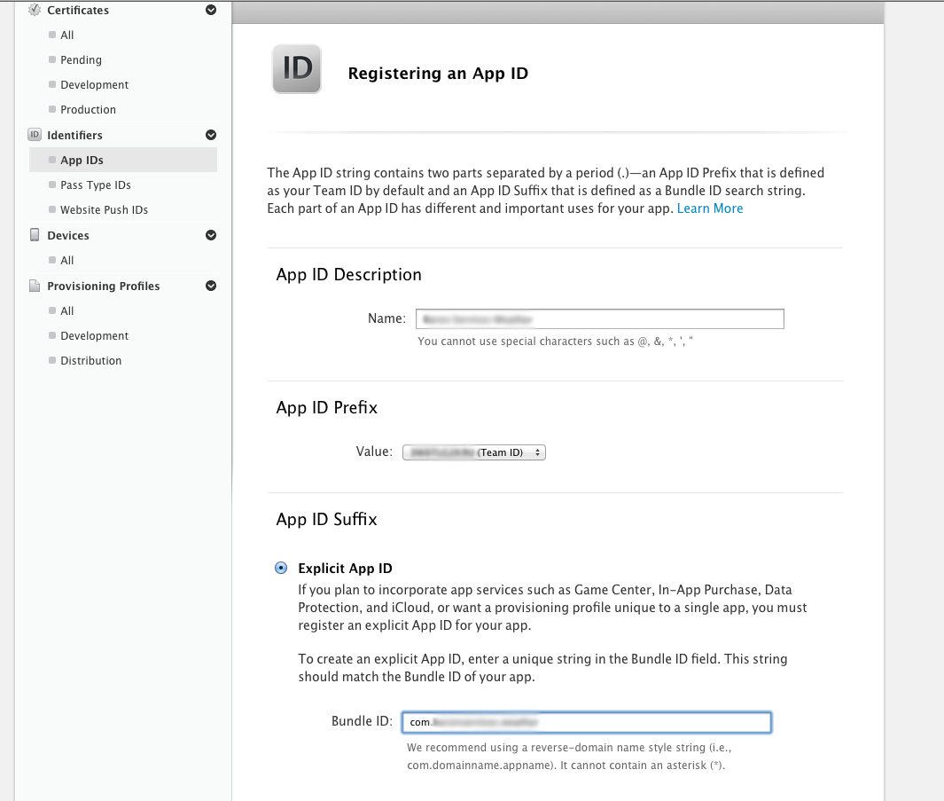The width and height of the screenshot is (944, 801).
Task: Open Distribution provisioning profiles
Action: [90, 360]
